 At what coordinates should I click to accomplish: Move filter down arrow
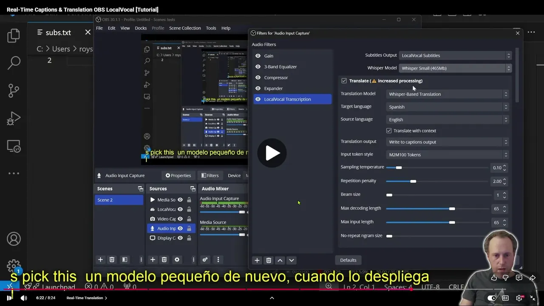292,261
